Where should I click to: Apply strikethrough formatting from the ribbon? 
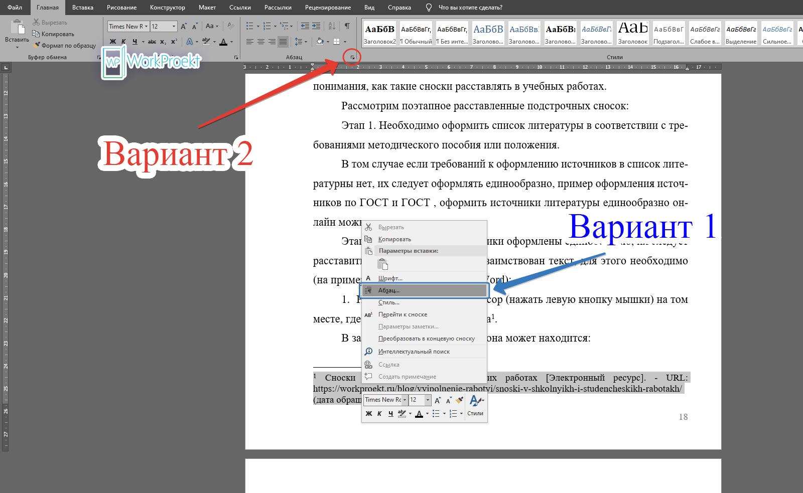pos(152,41)
